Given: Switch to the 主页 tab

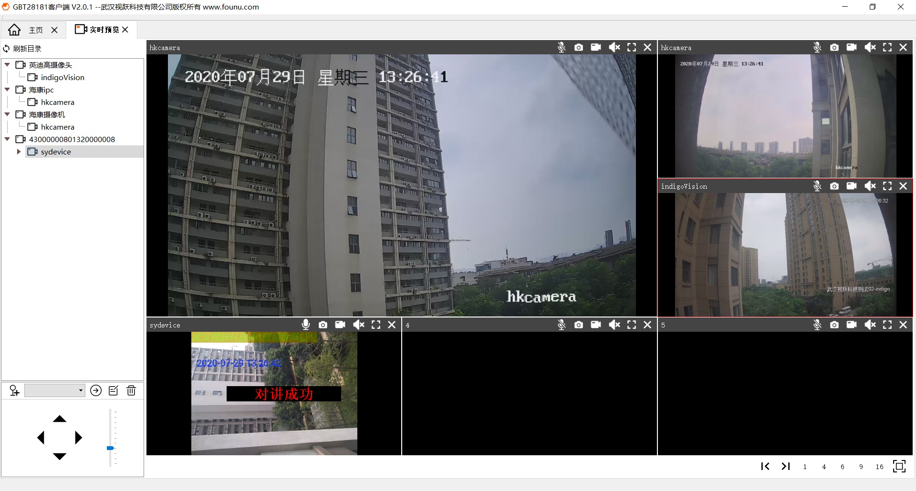Looking at the screenshot, I should click(35, 30).
